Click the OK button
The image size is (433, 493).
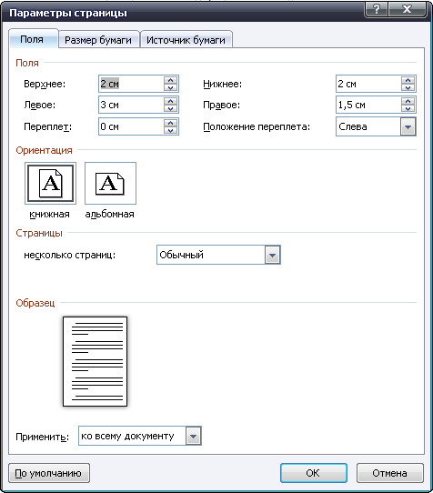314,473
